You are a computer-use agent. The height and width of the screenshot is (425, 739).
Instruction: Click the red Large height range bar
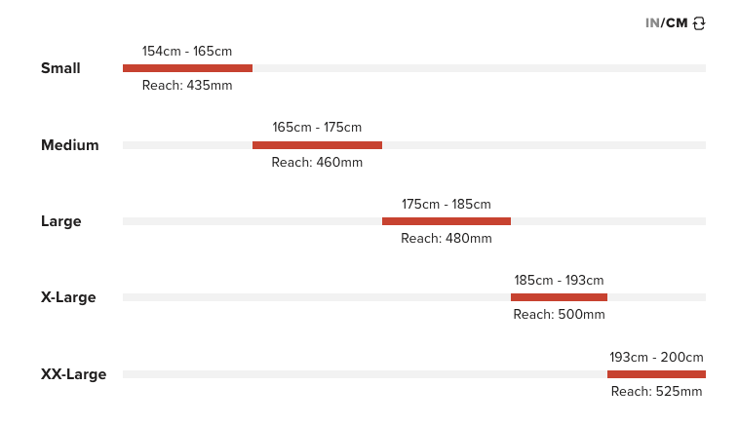coord(447,221)
